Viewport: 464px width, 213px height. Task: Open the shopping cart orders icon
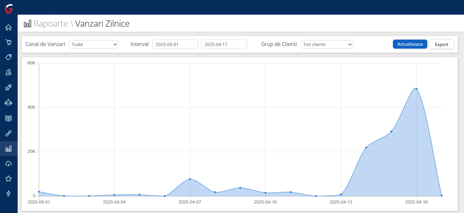coord(9,42)
